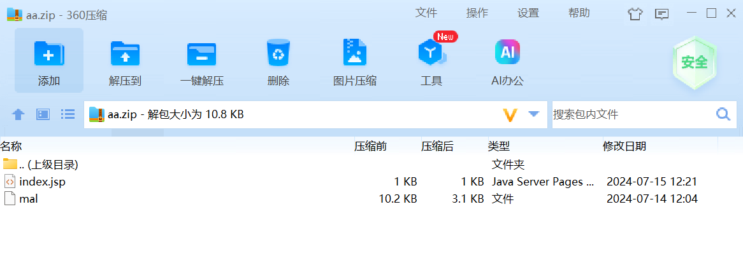The width and height of the screenshot is (743, 263).
Task: Open the 操作 (Operations) menu
Action: tap(477, 13)
